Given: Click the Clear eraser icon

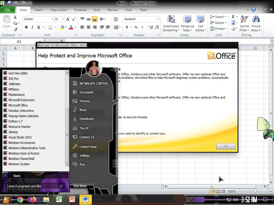Looking at the screenshot, I should coord(233,29).
